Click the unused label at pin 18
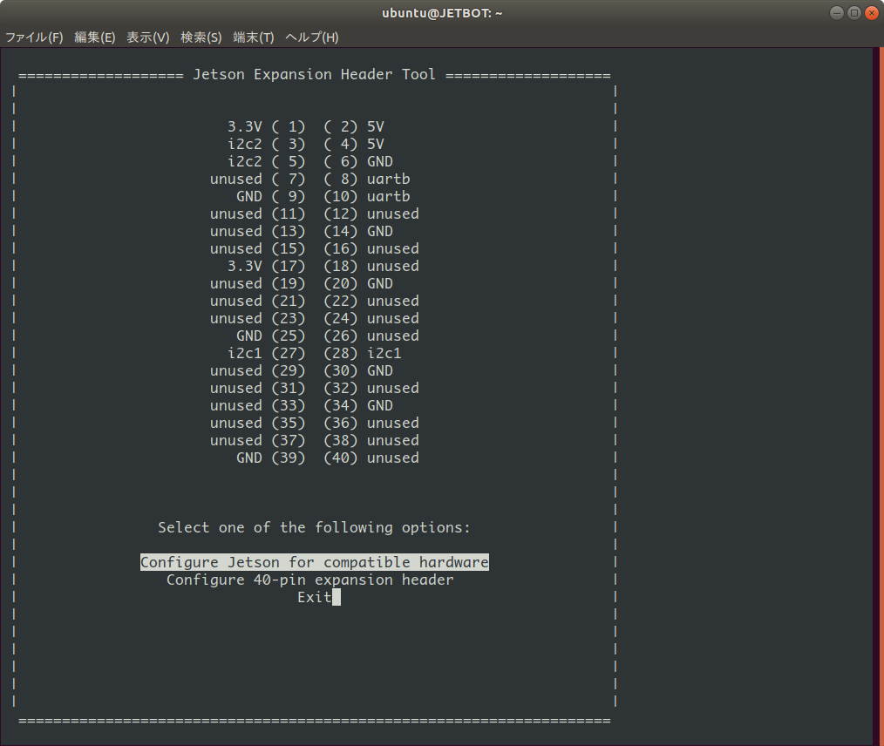884x746 pixels. (393, 267)
